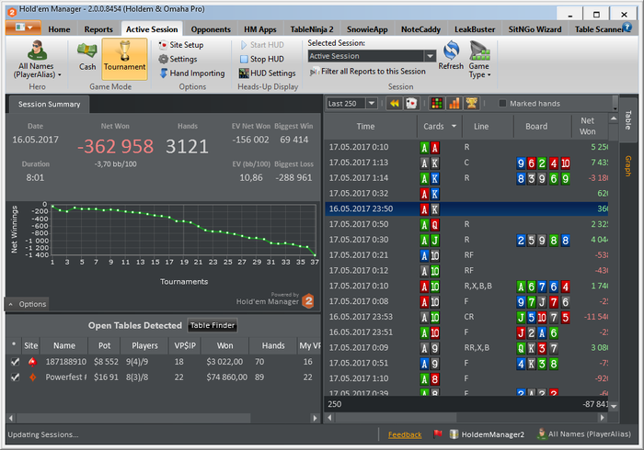The image size is (644, 450).
Task: Click the hands list scroll down arrow
Action: 614,406
